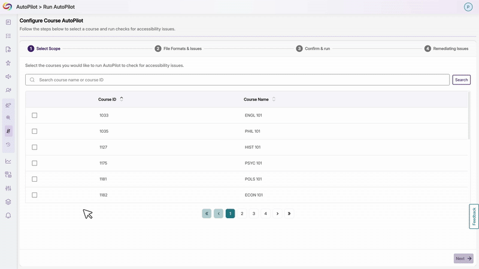Click the history clock icon in sidebar

[x=8, y=145]
